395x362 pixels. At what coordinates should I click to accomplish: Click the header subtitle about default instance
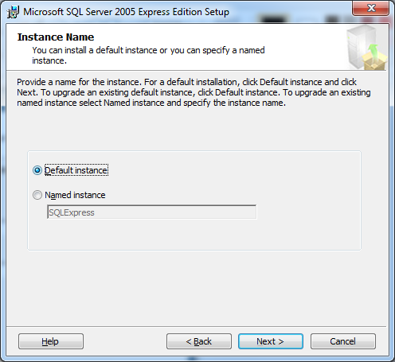pos(148,55)
